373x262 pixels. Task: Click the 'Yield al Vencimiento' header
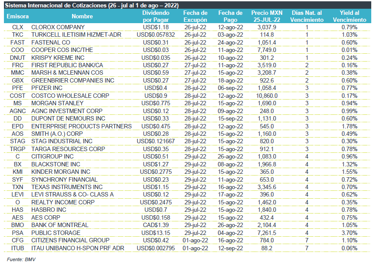coord(349,17)
